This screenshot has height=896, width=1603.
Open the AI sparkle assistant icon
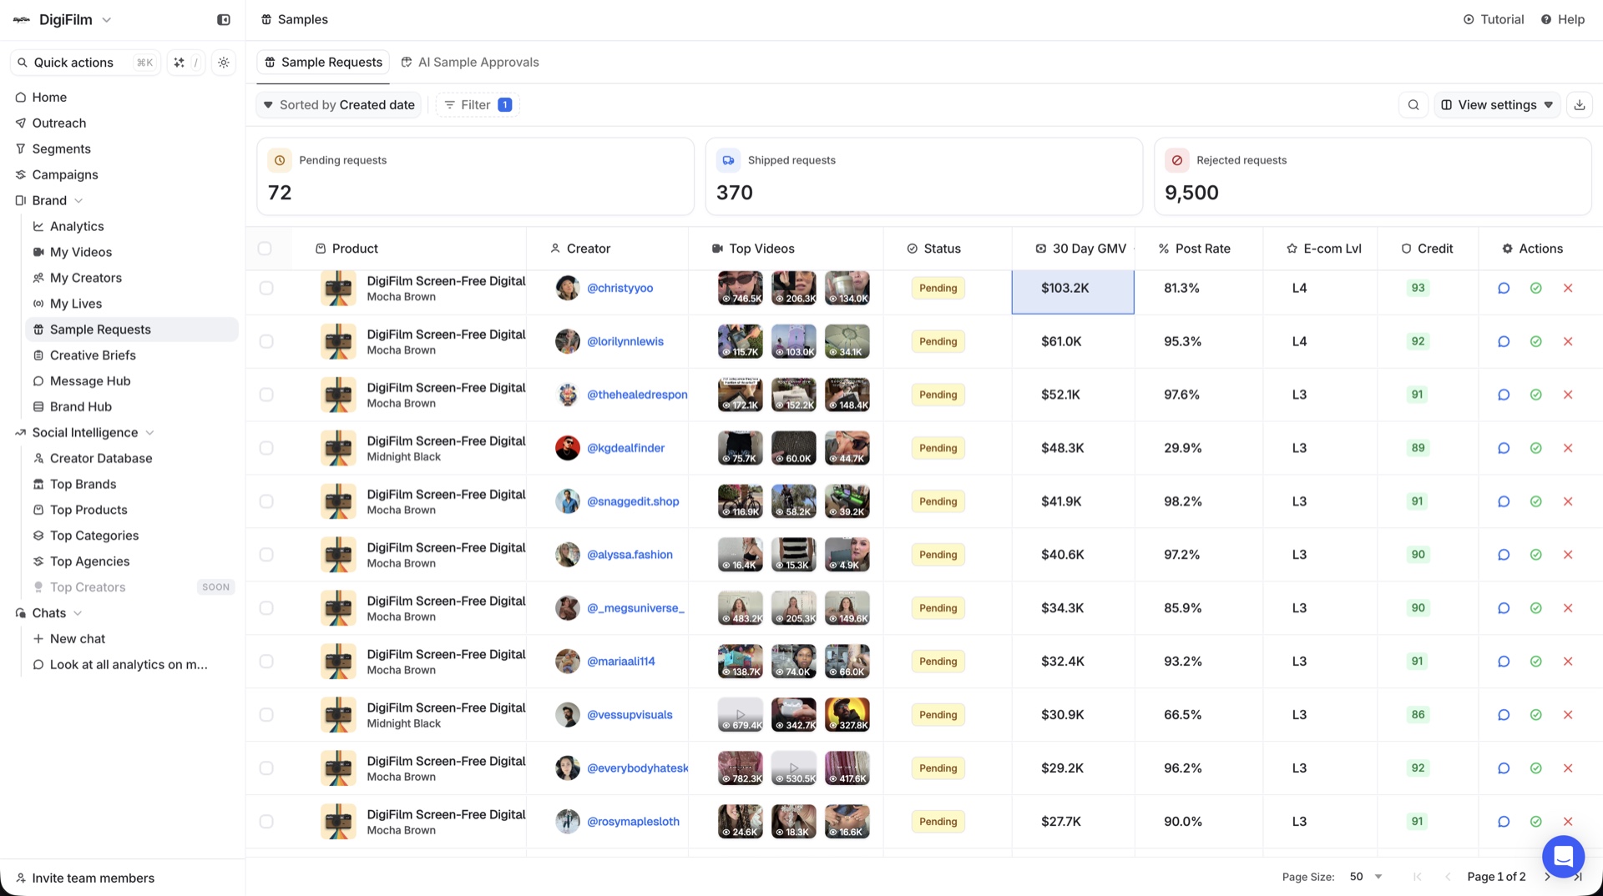point(179,63)
